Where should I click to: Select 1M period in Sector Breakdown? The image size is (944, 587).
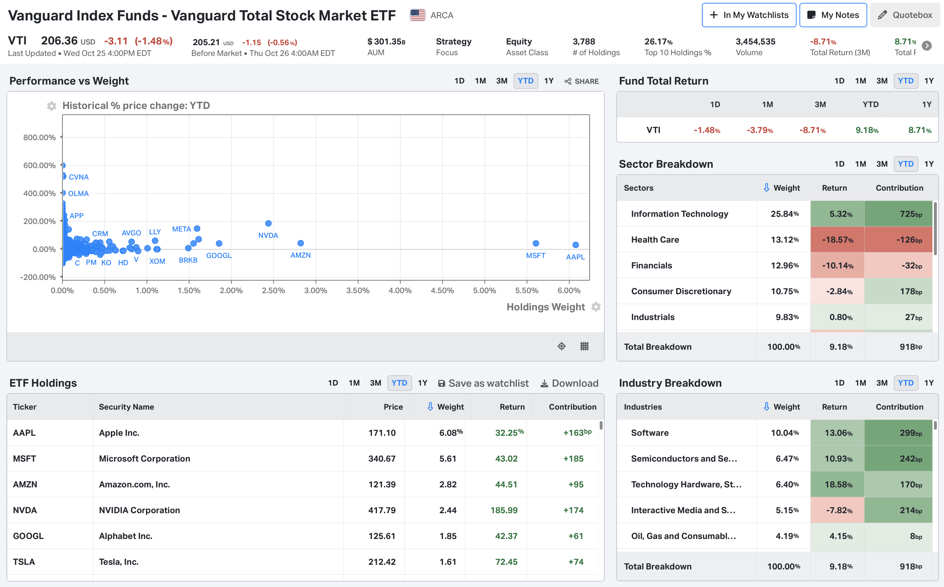860,164
